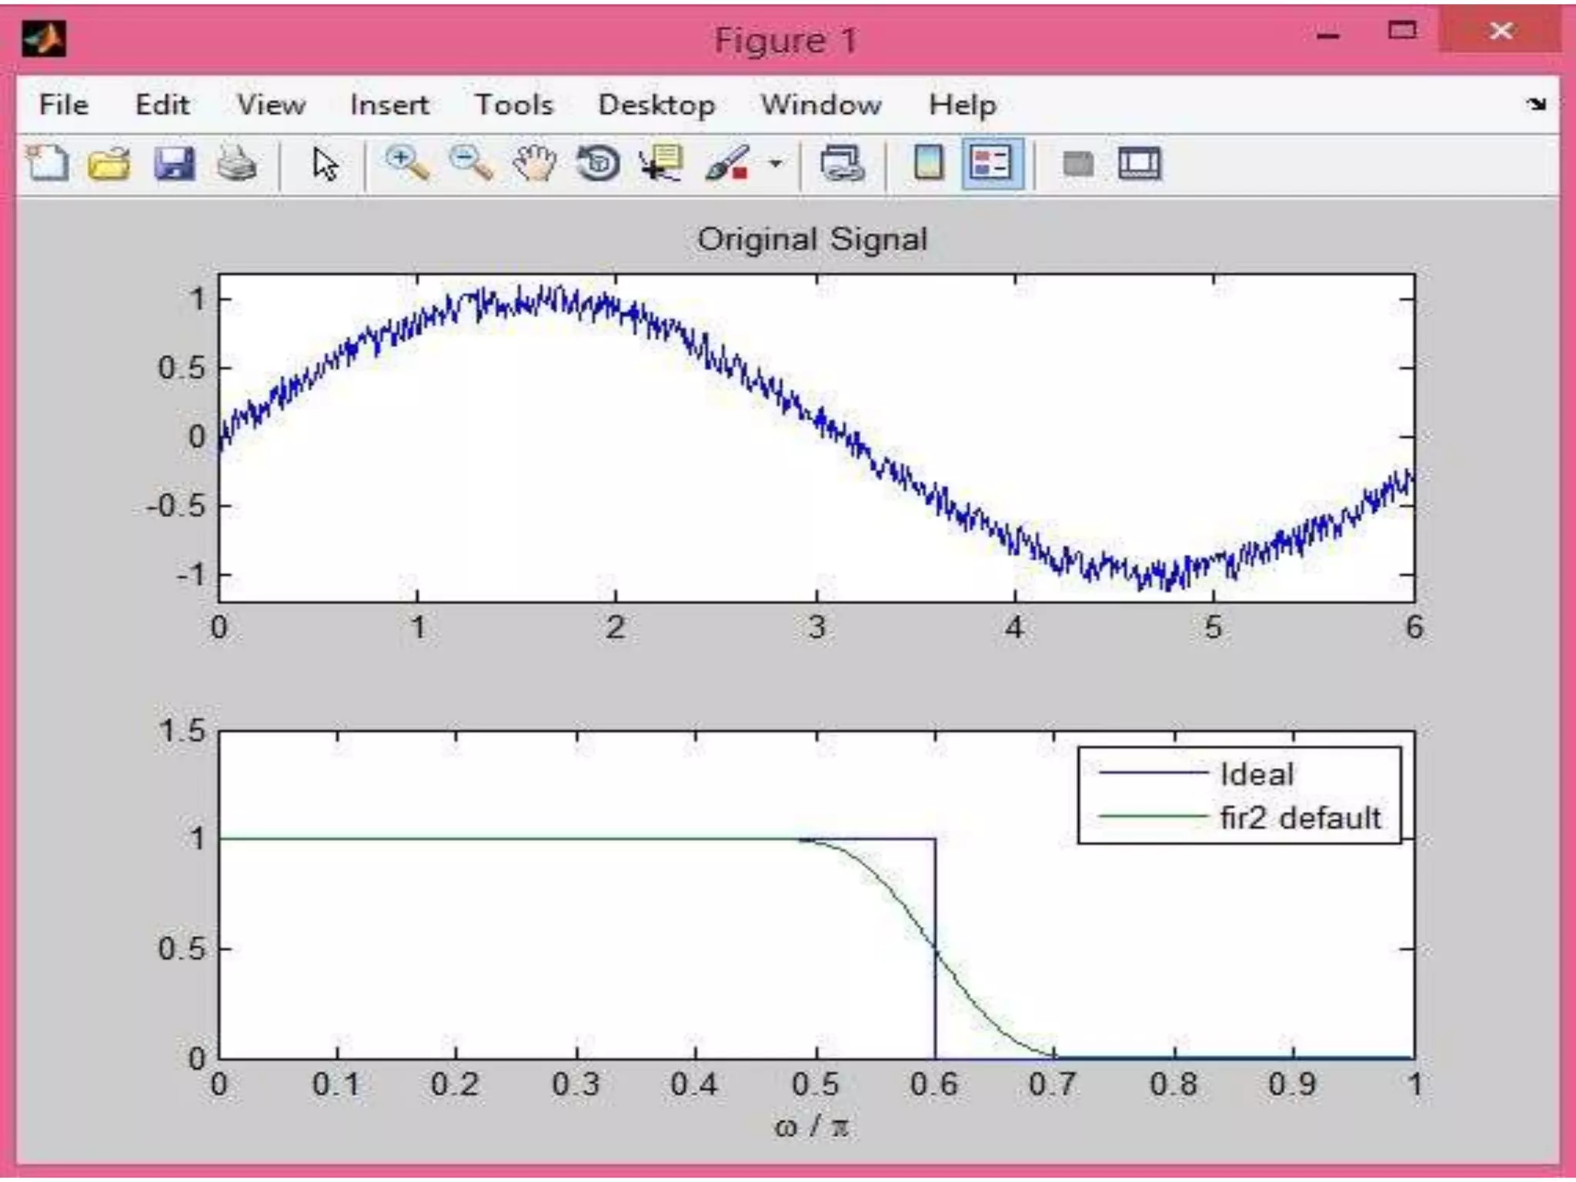Viewport: 1576px width, 1182px height.
Task: Print the figure with the printer icon
Action: click(236, 164)
